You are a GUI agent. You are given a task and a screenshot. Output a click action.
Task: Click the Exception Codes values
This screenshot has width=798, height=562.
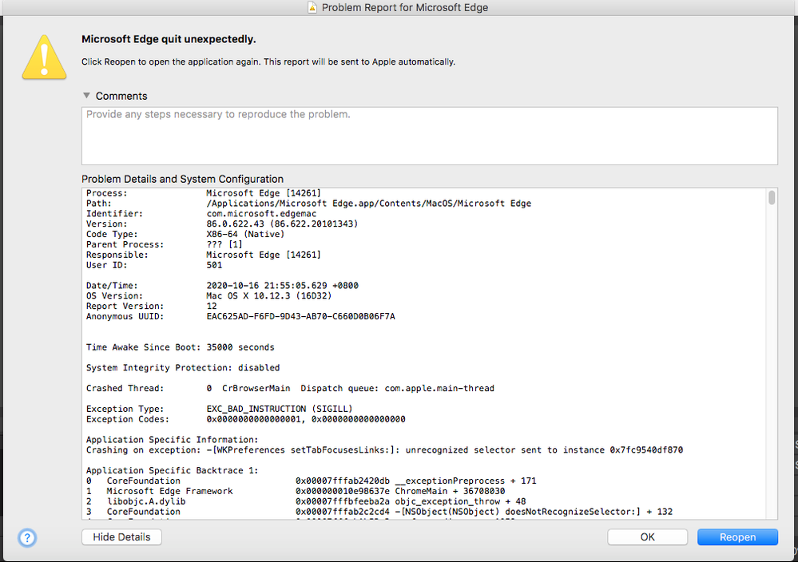click(306, 419)
